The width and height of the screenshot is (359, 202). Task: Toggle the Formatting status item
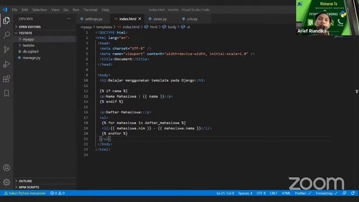326,193
